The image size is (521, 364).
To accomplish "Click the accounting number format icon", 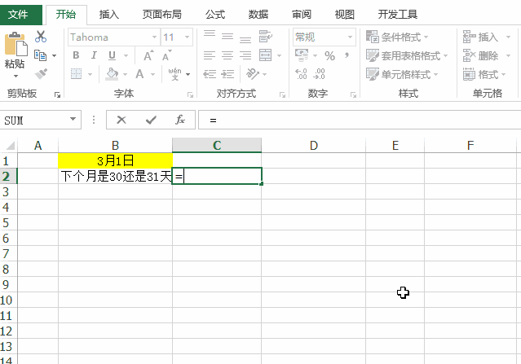I will (x=302, y=55).
